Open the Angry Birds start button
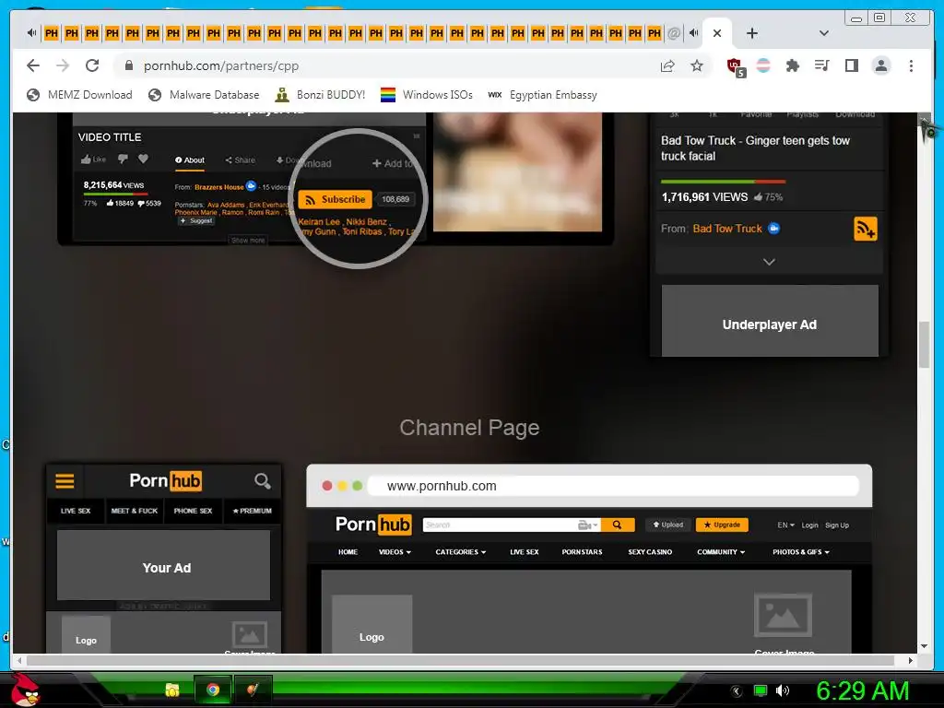Screen dimensions: 944x708 (25, 690)
